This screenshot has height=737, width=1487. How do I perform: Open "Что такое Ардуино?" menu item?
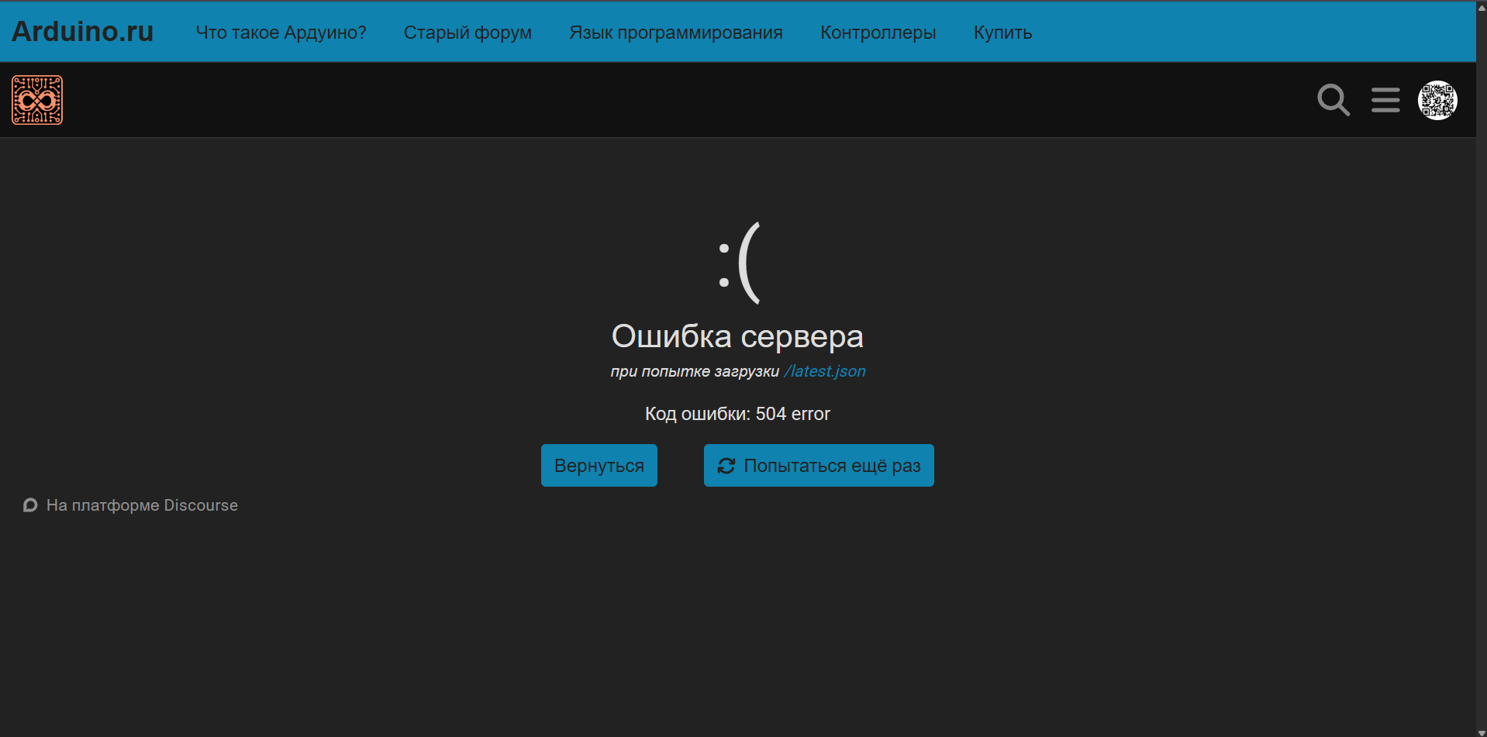pos(281,33)
